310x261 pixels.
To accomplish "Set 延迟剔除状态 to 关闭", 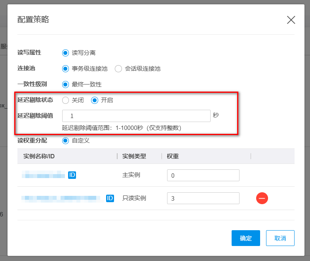I will tap(66, 100).
